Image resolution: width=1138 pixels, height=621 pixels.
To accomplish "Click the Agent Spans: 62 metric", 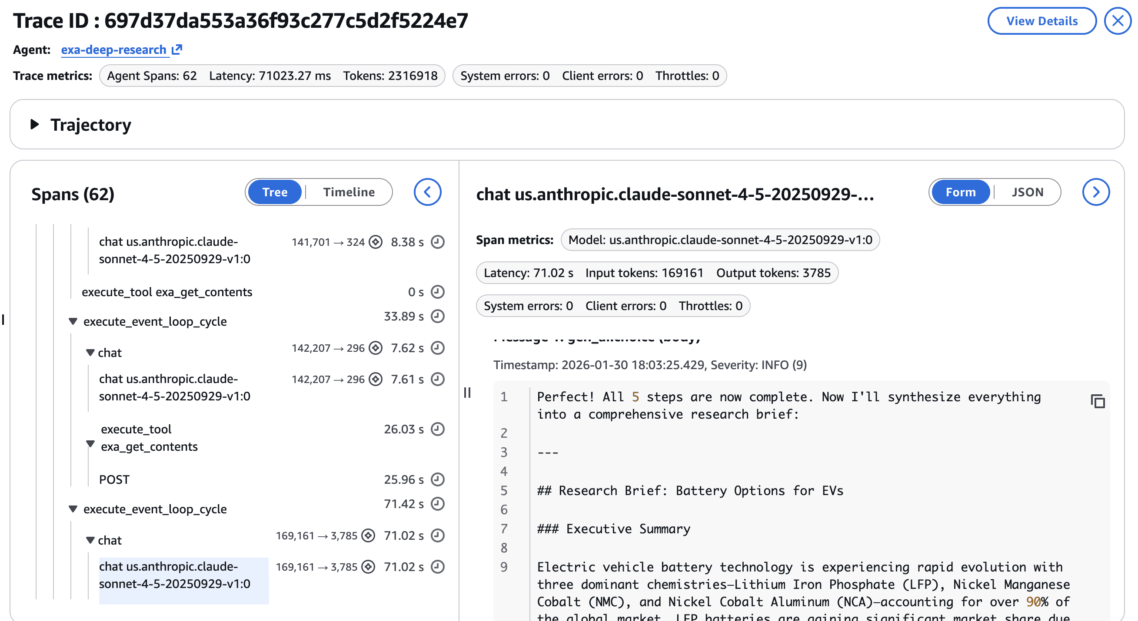I will (x=152, y=76).
